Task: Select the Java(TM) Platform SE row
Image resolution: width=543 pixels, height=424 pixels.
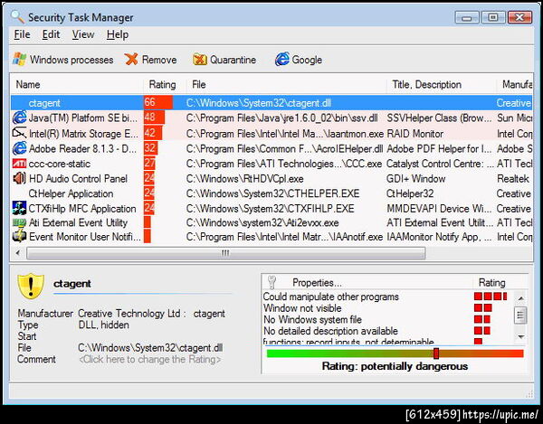Action: click(271, 118)
